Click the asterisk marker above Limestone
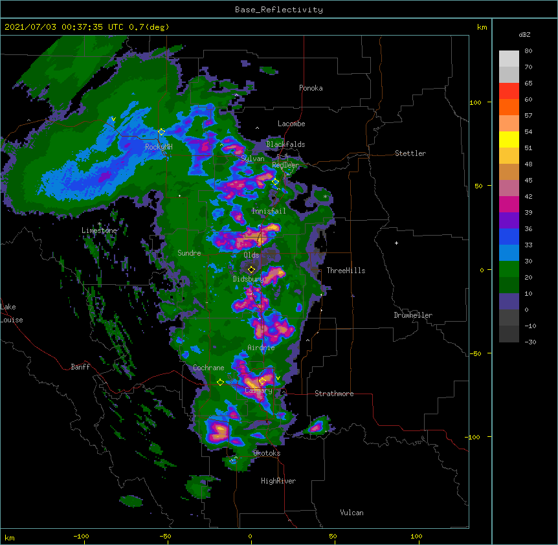Viewport: 558px width, 545px height. [99, 224]
